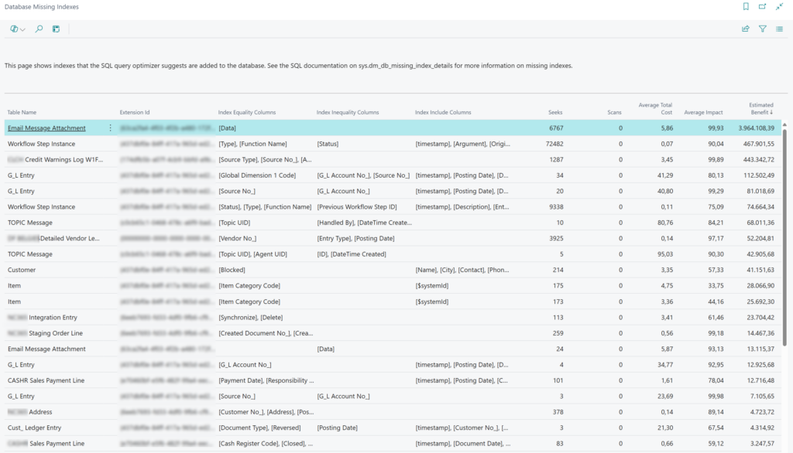Click the vertical scrollbar of the list

point(785,232)
